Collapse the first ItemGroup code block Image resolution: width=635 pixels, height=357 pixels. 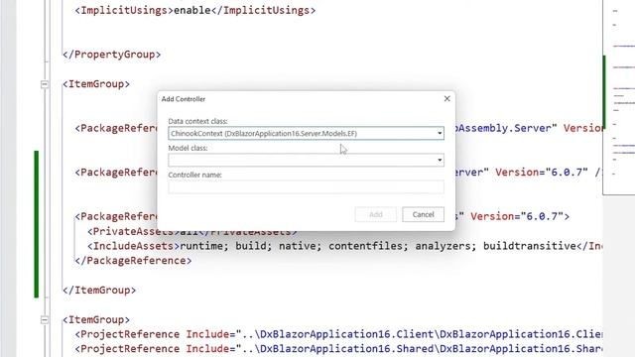pos(45,84)
